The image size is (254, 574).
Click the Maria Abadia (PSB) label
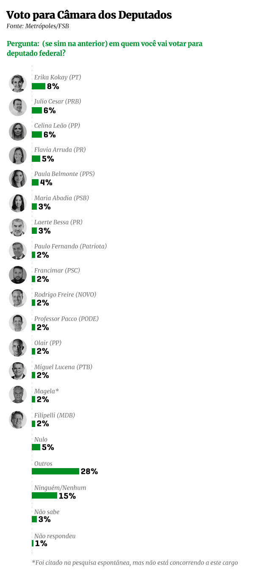61,198
